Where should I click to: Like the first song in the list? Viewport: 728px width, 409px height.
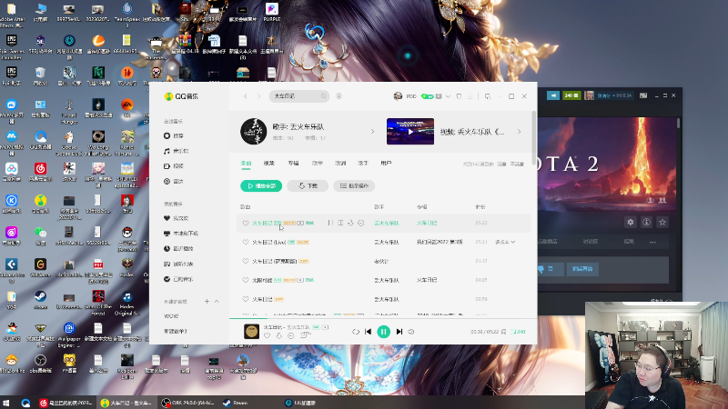[246, 223]
